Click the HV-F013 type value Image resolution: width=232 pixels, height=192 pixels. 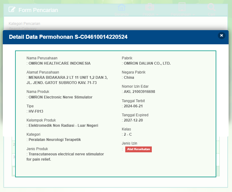click(36, 111)
